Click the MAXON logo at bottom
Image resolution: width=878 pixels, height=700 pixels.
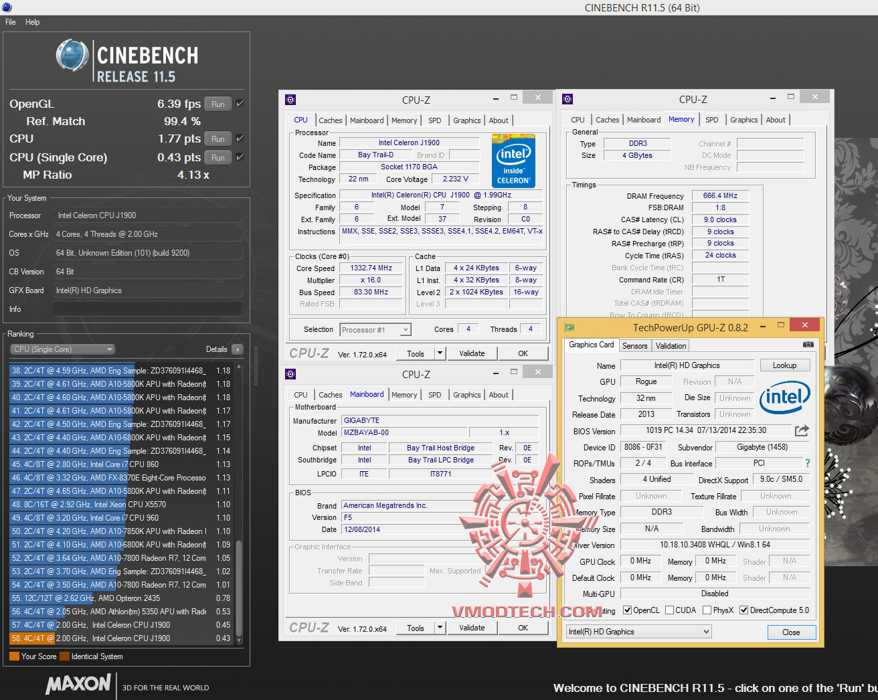[x=78, y=683]
